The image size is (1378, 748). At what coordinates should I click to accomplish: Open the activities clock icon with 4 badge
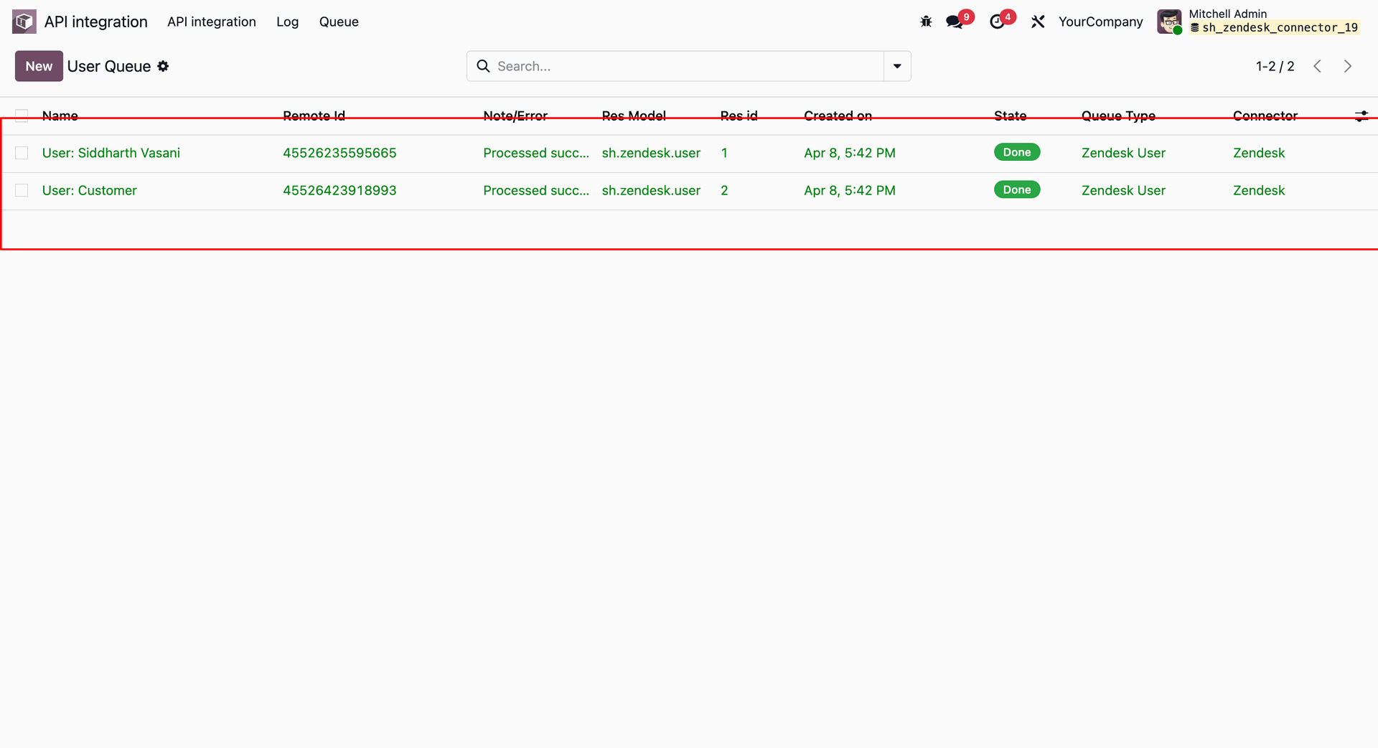point(998,22)
